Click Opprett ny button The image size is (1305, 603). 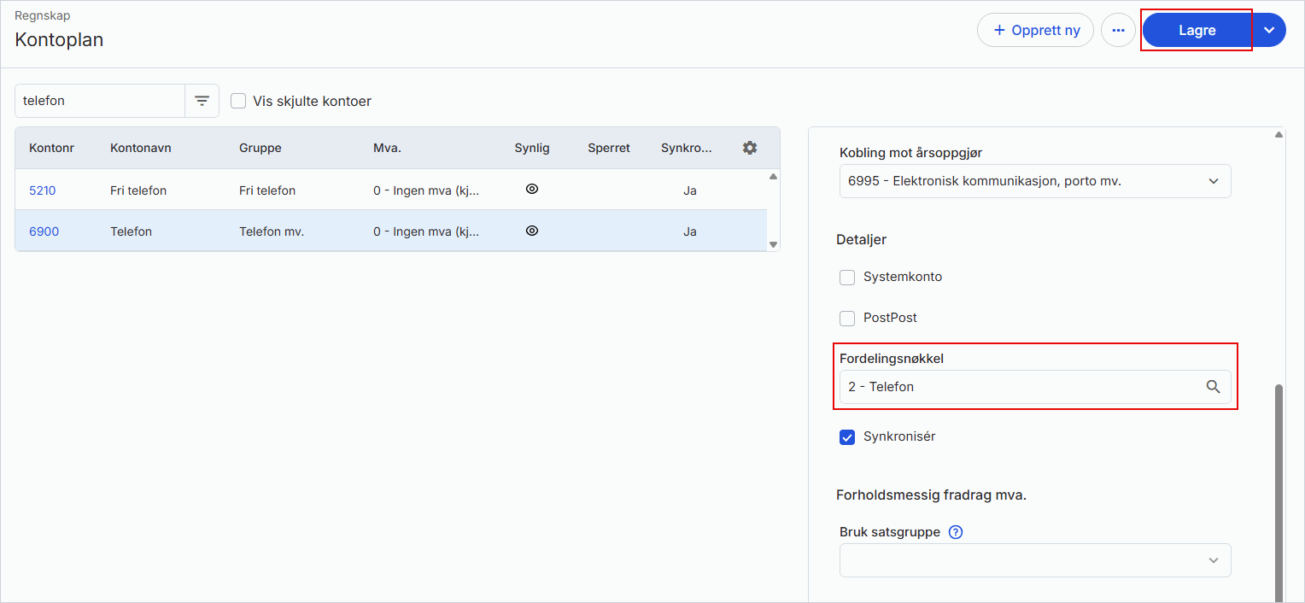point(1035,30)
